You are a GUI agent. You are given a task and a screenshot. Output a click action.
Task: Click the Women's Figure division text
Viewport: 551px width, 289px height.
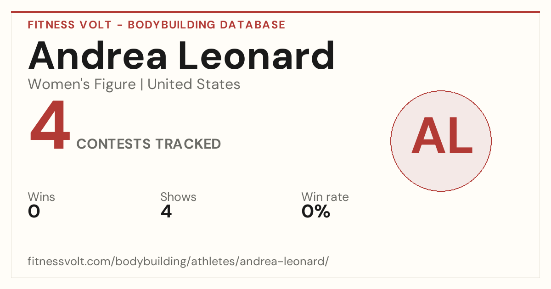click(82, 84)
